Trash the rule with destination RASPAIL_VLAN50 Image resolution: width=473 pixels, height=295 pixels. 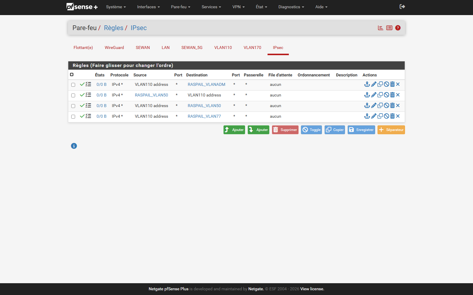[x=392, y=106]
